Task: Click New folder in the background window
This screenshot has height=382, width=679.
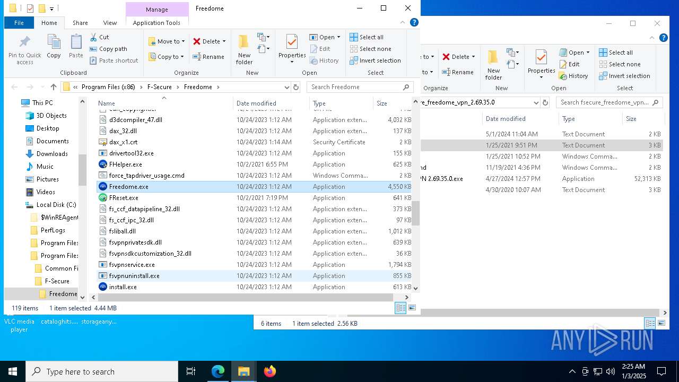Action: [x=493, y=65]
